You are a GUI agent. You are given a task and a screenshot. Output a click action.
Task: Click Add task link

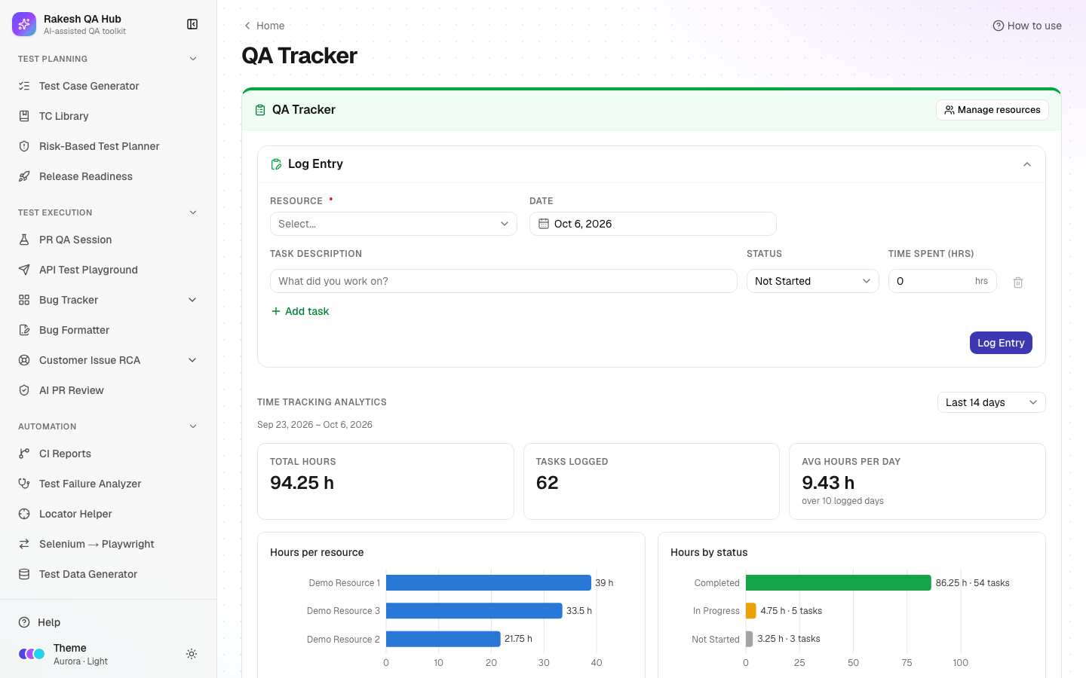tap(300, 311)
